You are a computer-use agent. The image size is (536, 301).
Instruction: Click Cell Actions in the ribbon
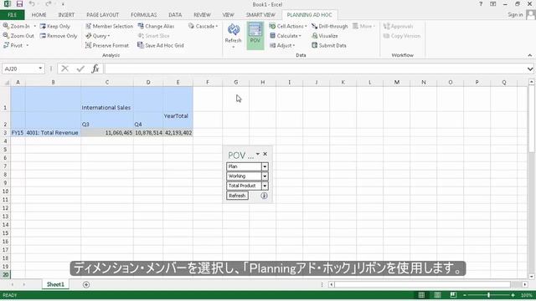(288, 26)
